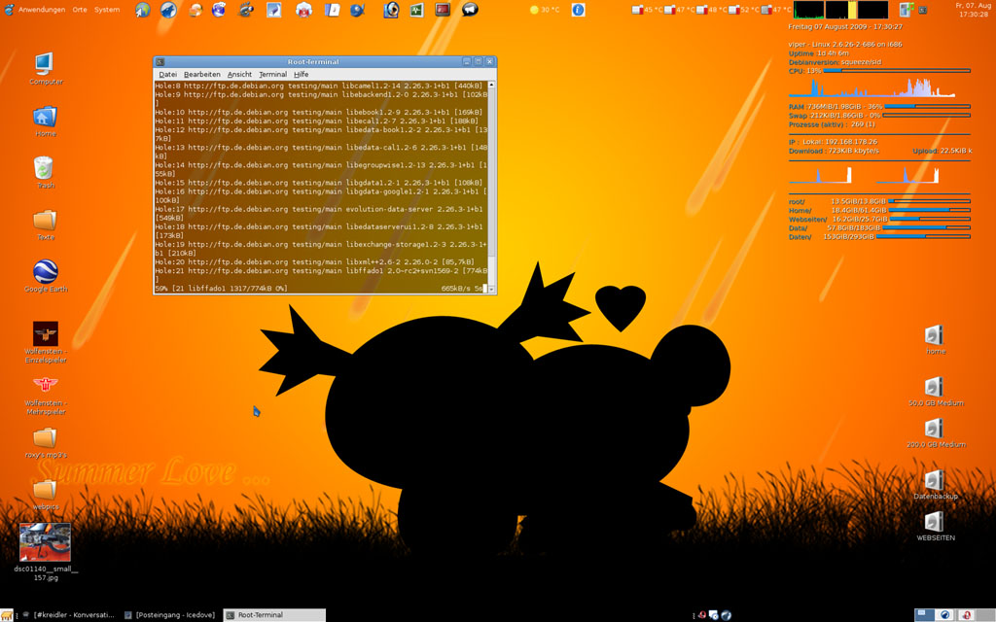Click the terminal's vertical scrollbar
The image size is (996, 622).
[x=491, y=175]
